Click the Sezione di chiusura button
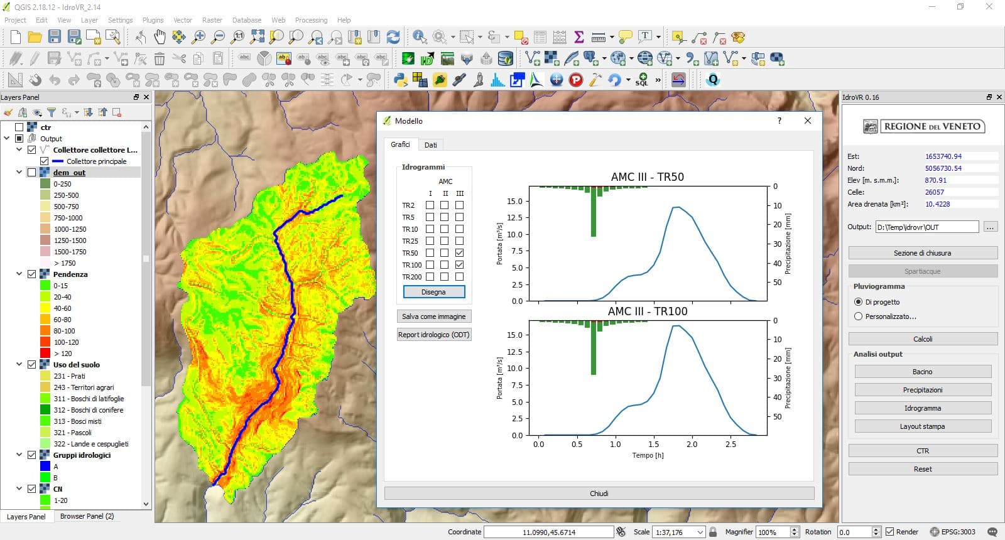This screenshot has width=1005, height=540. pyautogui.click(x=923, y=253)
